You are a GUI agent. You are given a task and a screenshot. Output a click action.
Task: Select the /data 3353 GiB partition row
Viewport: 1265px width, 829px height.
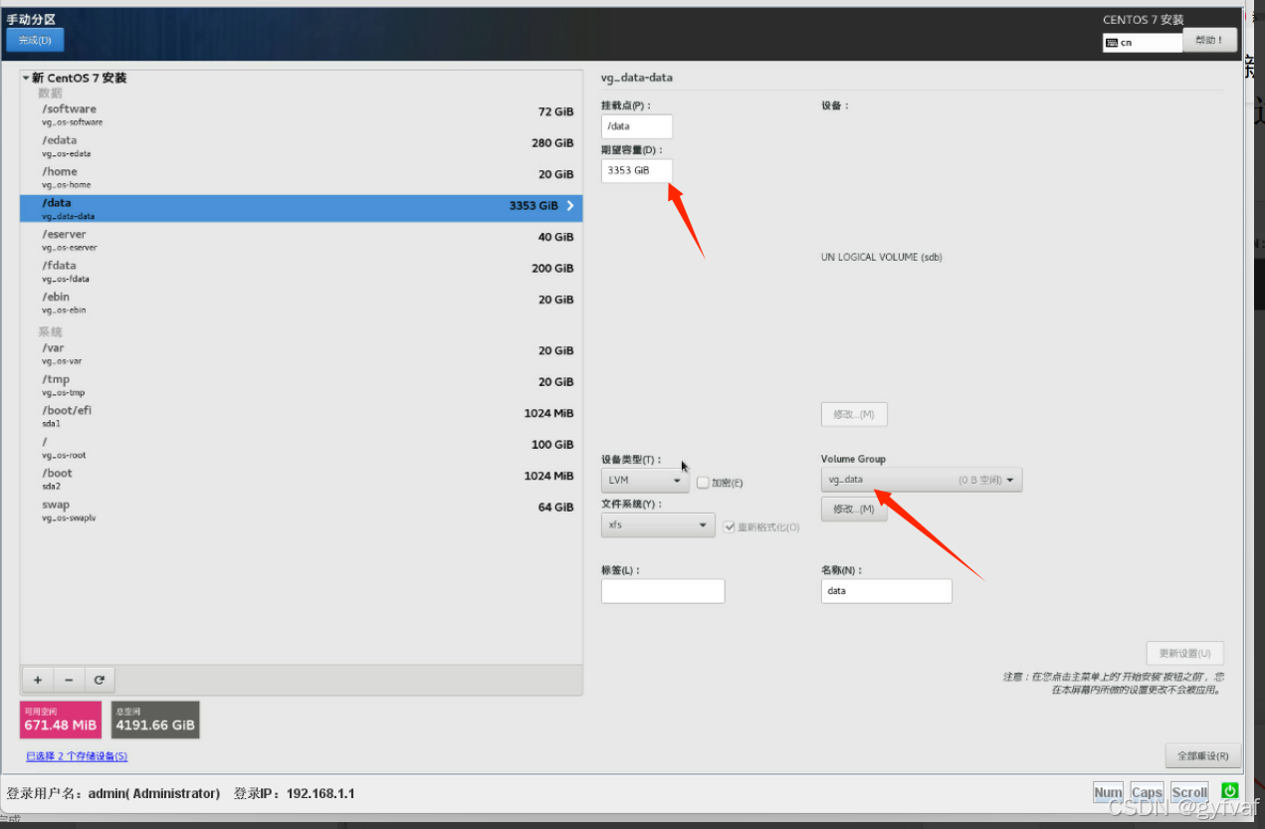(301, 208)
